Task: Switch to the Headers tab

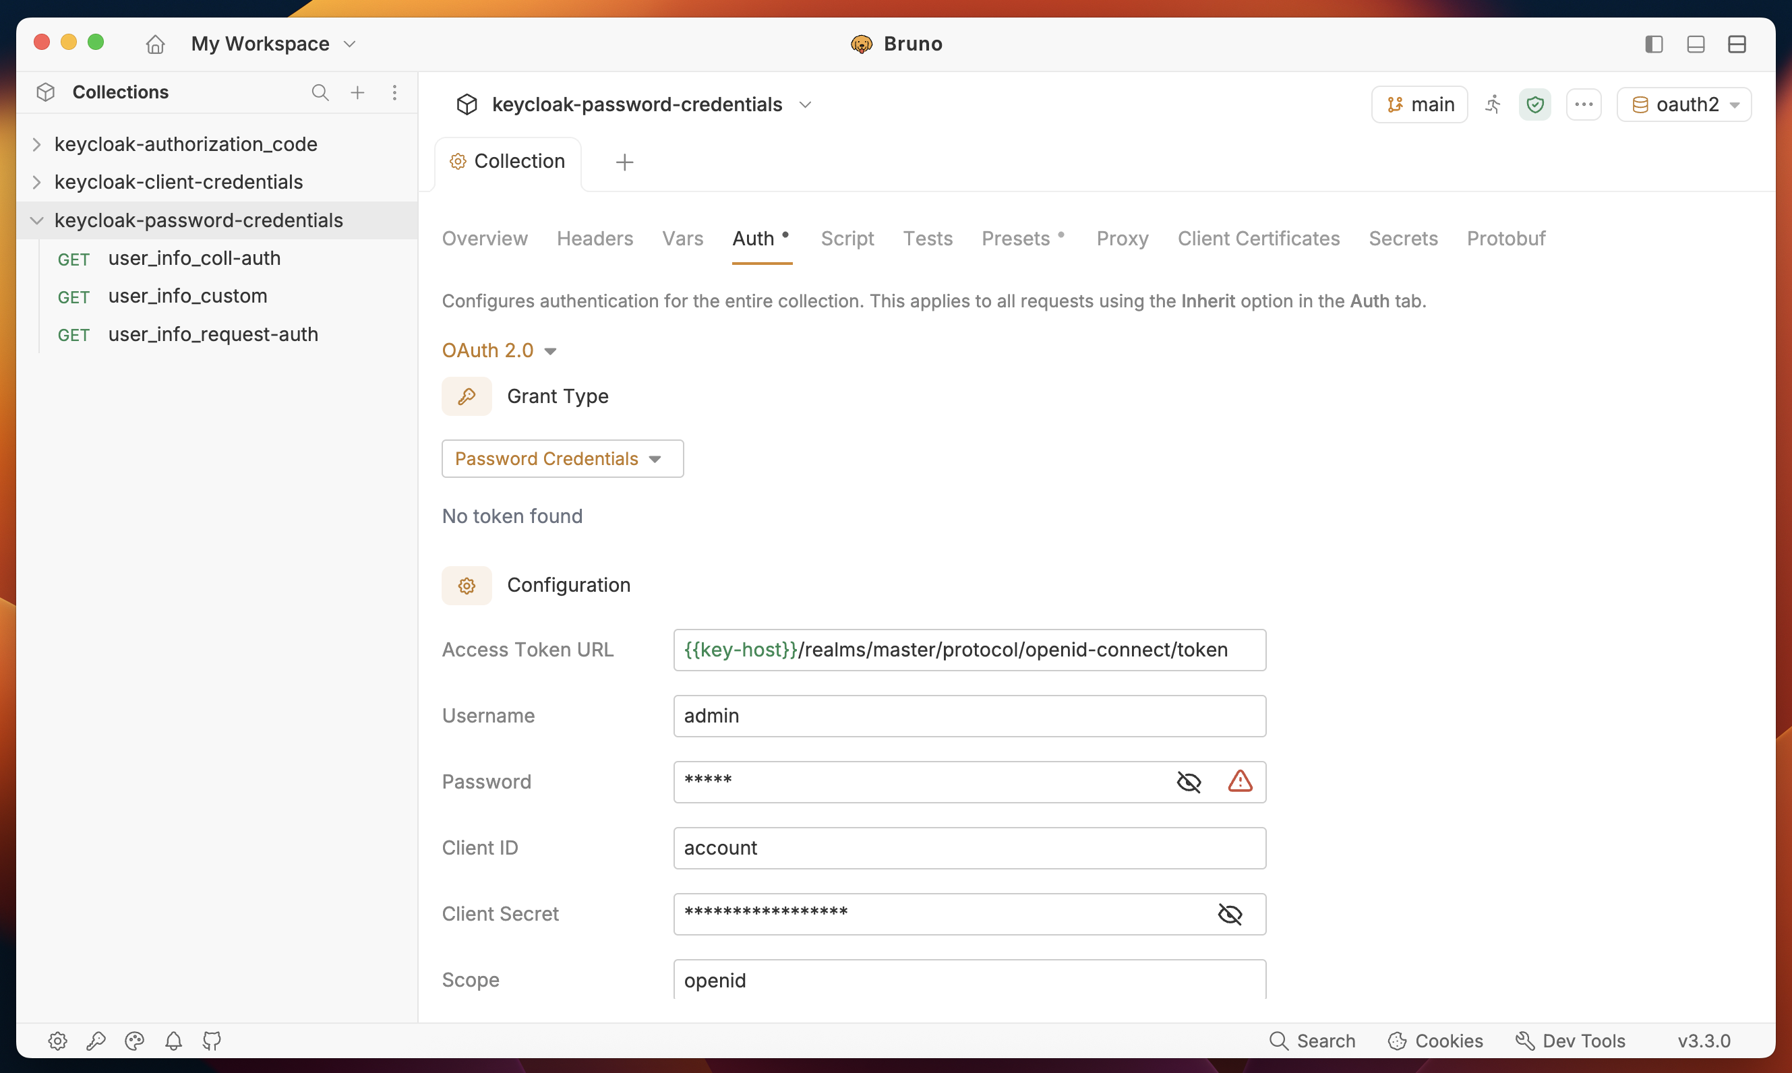Action: 595,239
